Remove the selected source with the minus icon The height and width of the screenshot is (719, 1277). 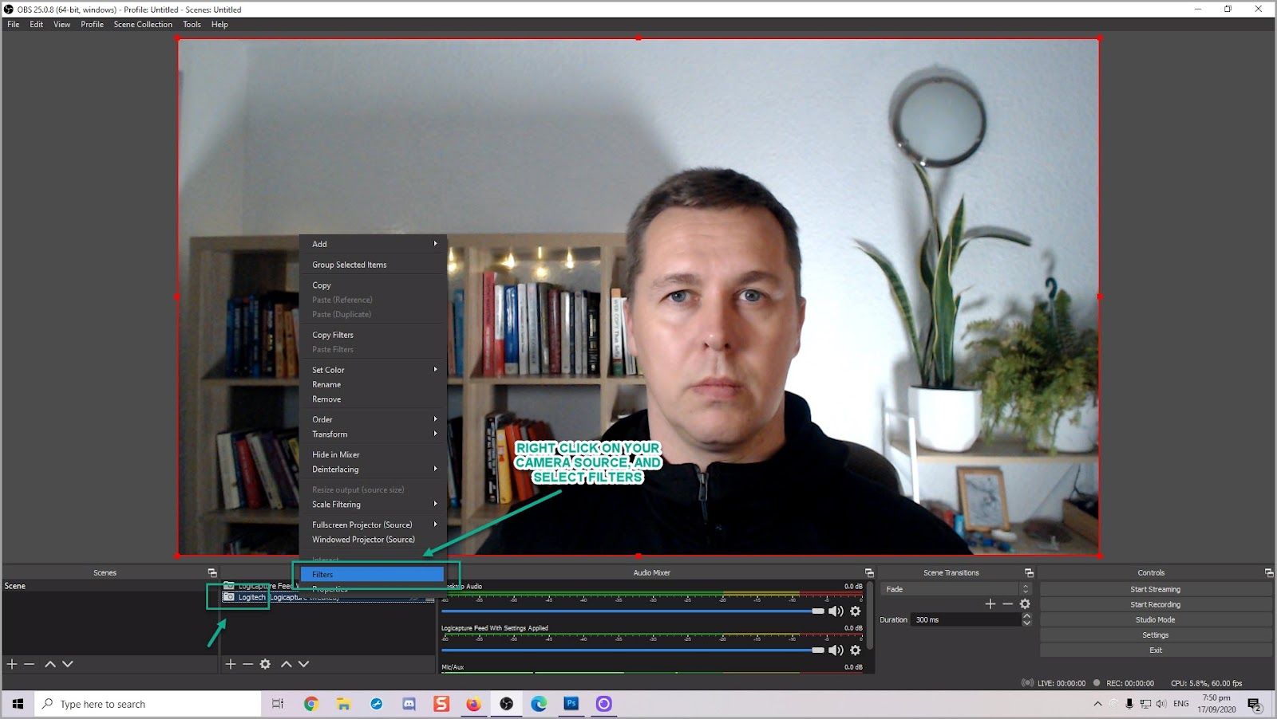point(248,664)
